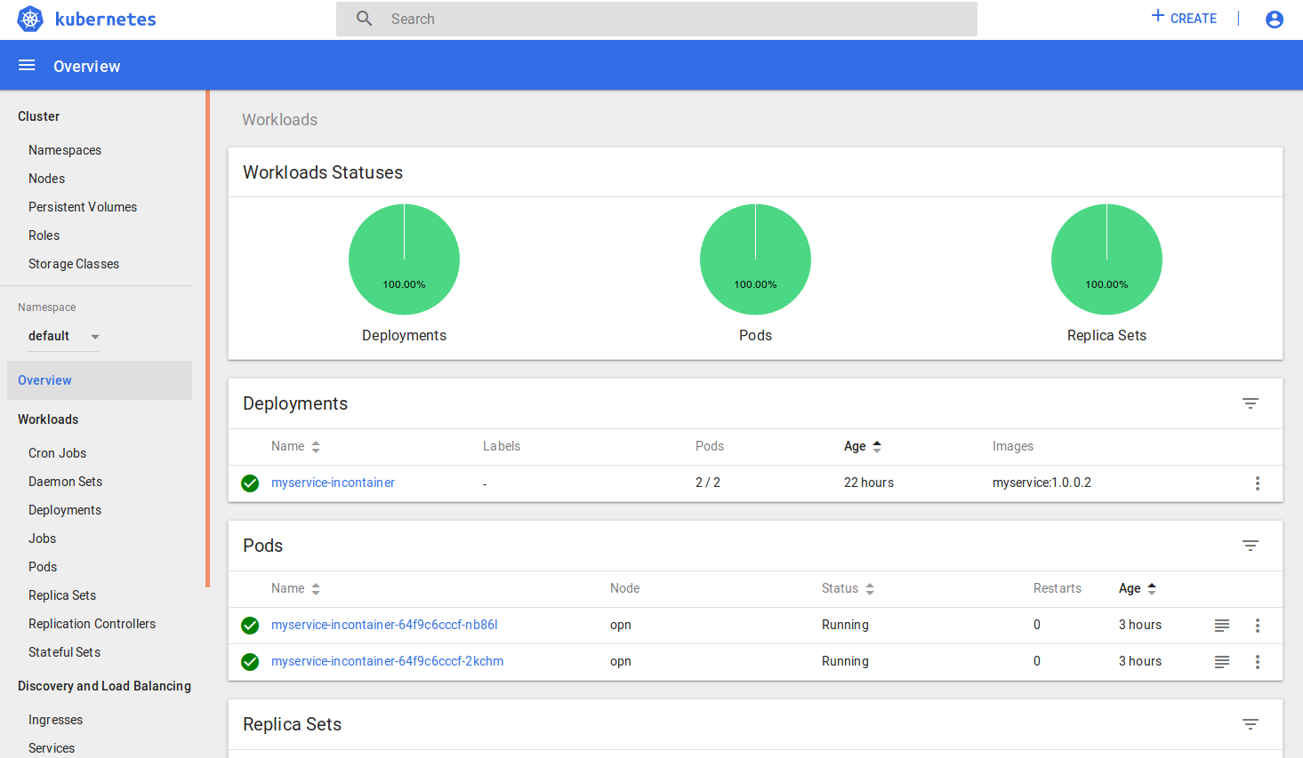Click 'opn' node for pod 2kchm

621,661
